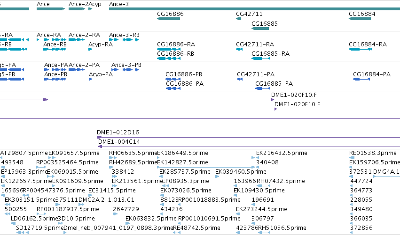Select the Ance-2 gene feature

[77, 9]
